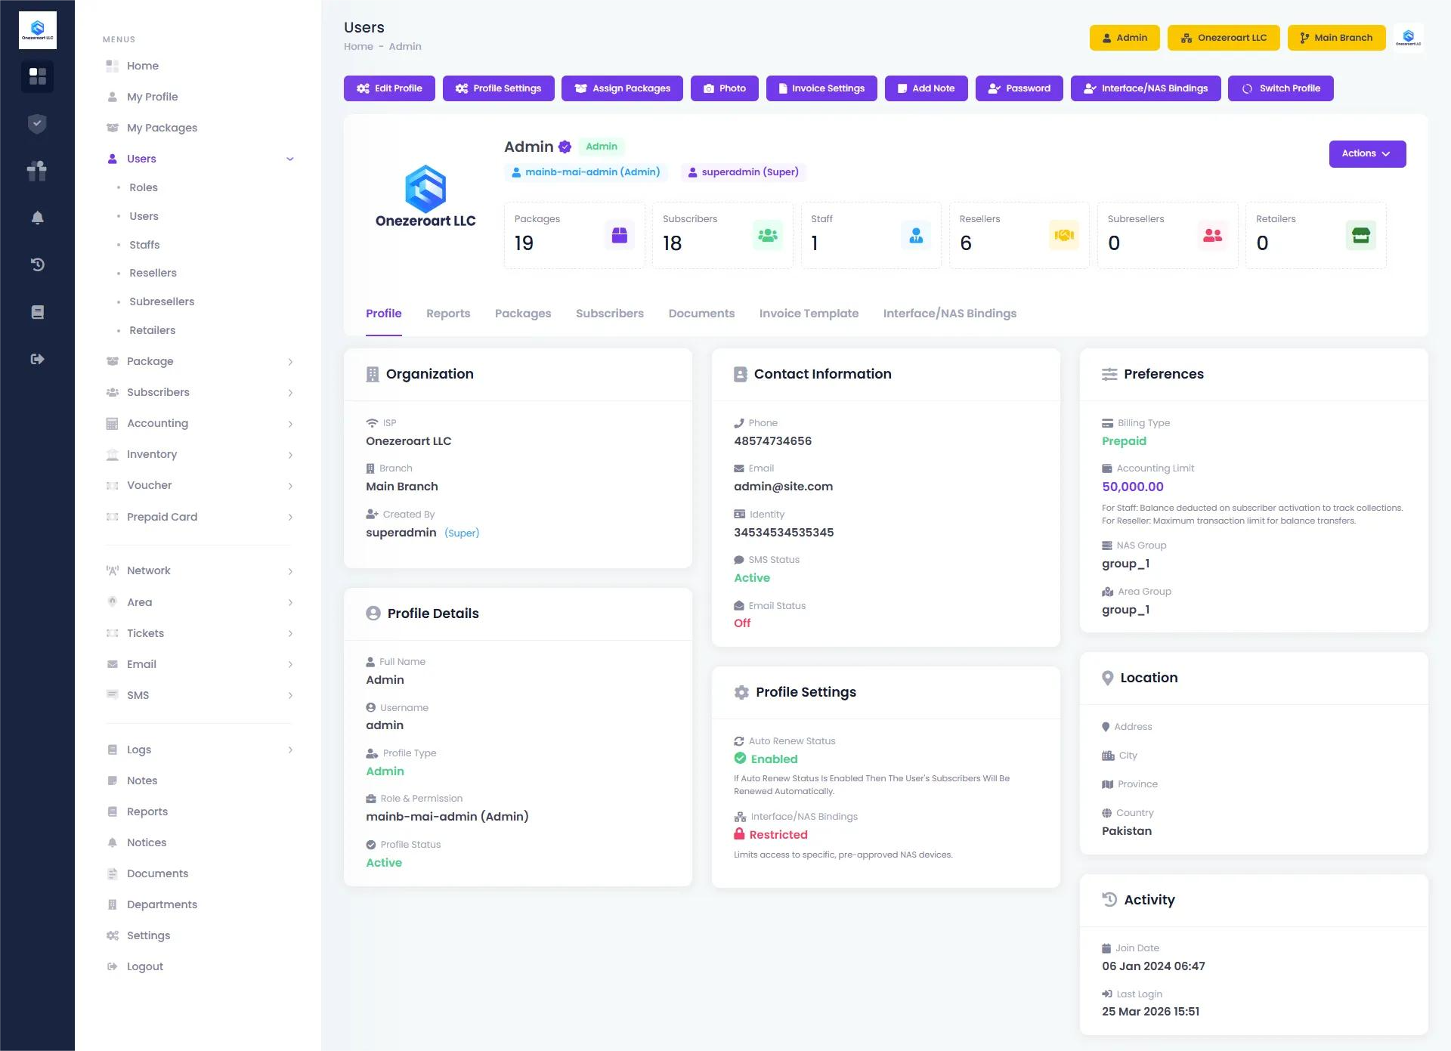Open the Photo tool in the action bar

coord(724,88)
